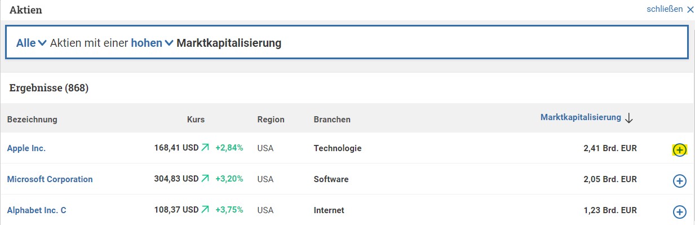The image size is (695, 225).
Task: Click the sort arrow next to Marktkapitalisierung
Action: click(x=630, y=118)
